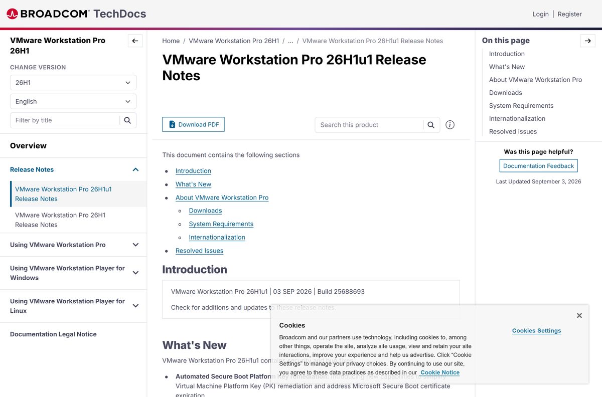
Task: Click the Filter by title input
Action: pyautogui.click(x=65, y=120)
